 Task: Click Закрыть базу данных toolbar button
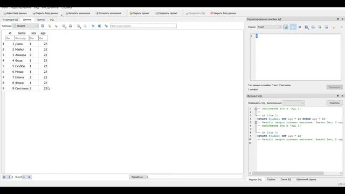[223, 13]
